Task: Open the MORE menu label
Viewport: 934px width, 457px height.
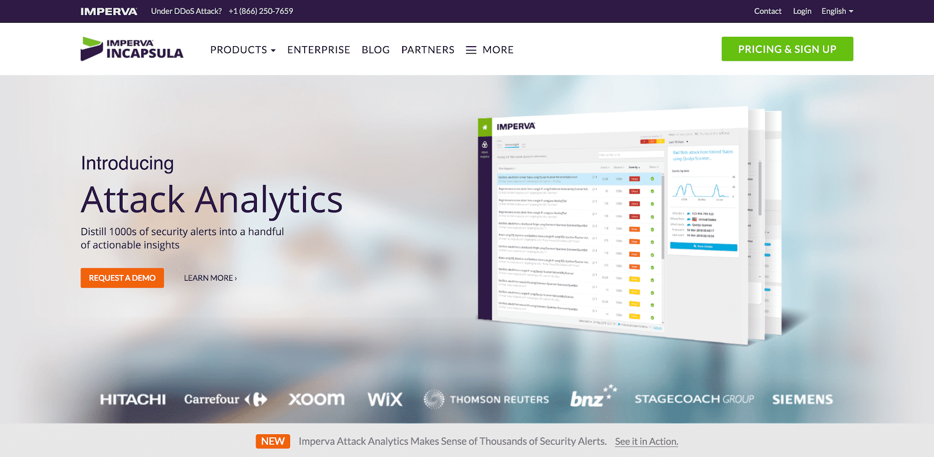Action: [x=498, y=50]
